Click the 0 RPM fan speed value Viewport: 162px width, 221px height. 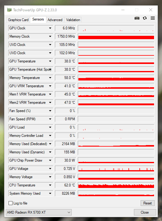[66, 119]
